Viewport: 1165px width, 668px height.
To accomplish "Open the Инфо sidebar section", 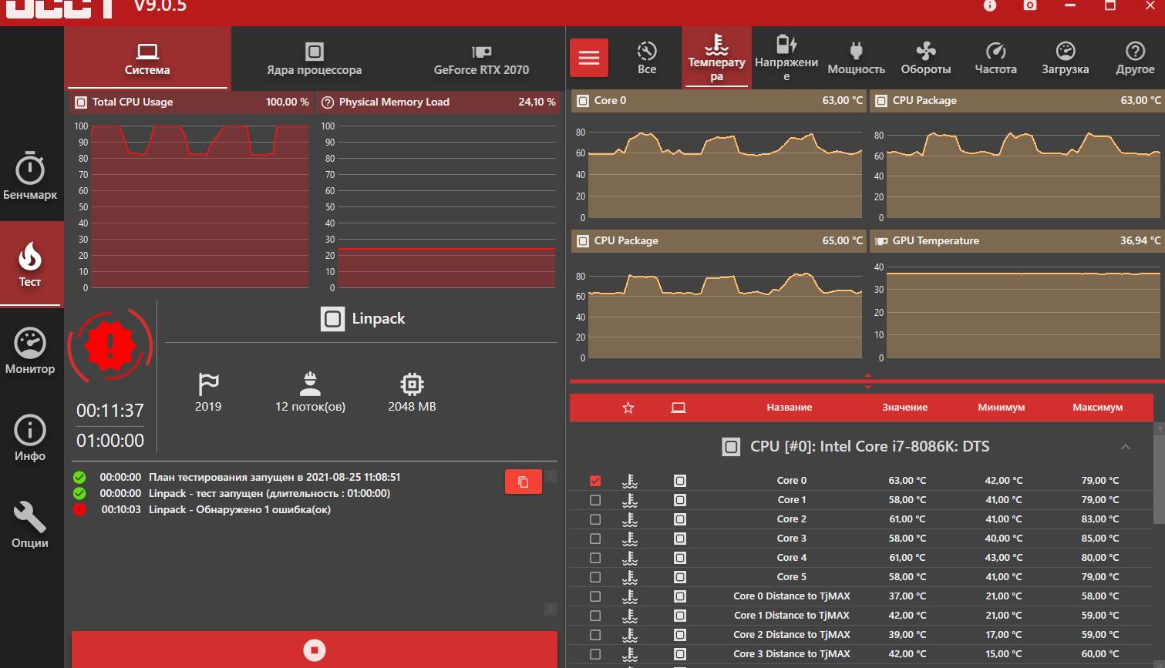I will click(x=30, y=438).
